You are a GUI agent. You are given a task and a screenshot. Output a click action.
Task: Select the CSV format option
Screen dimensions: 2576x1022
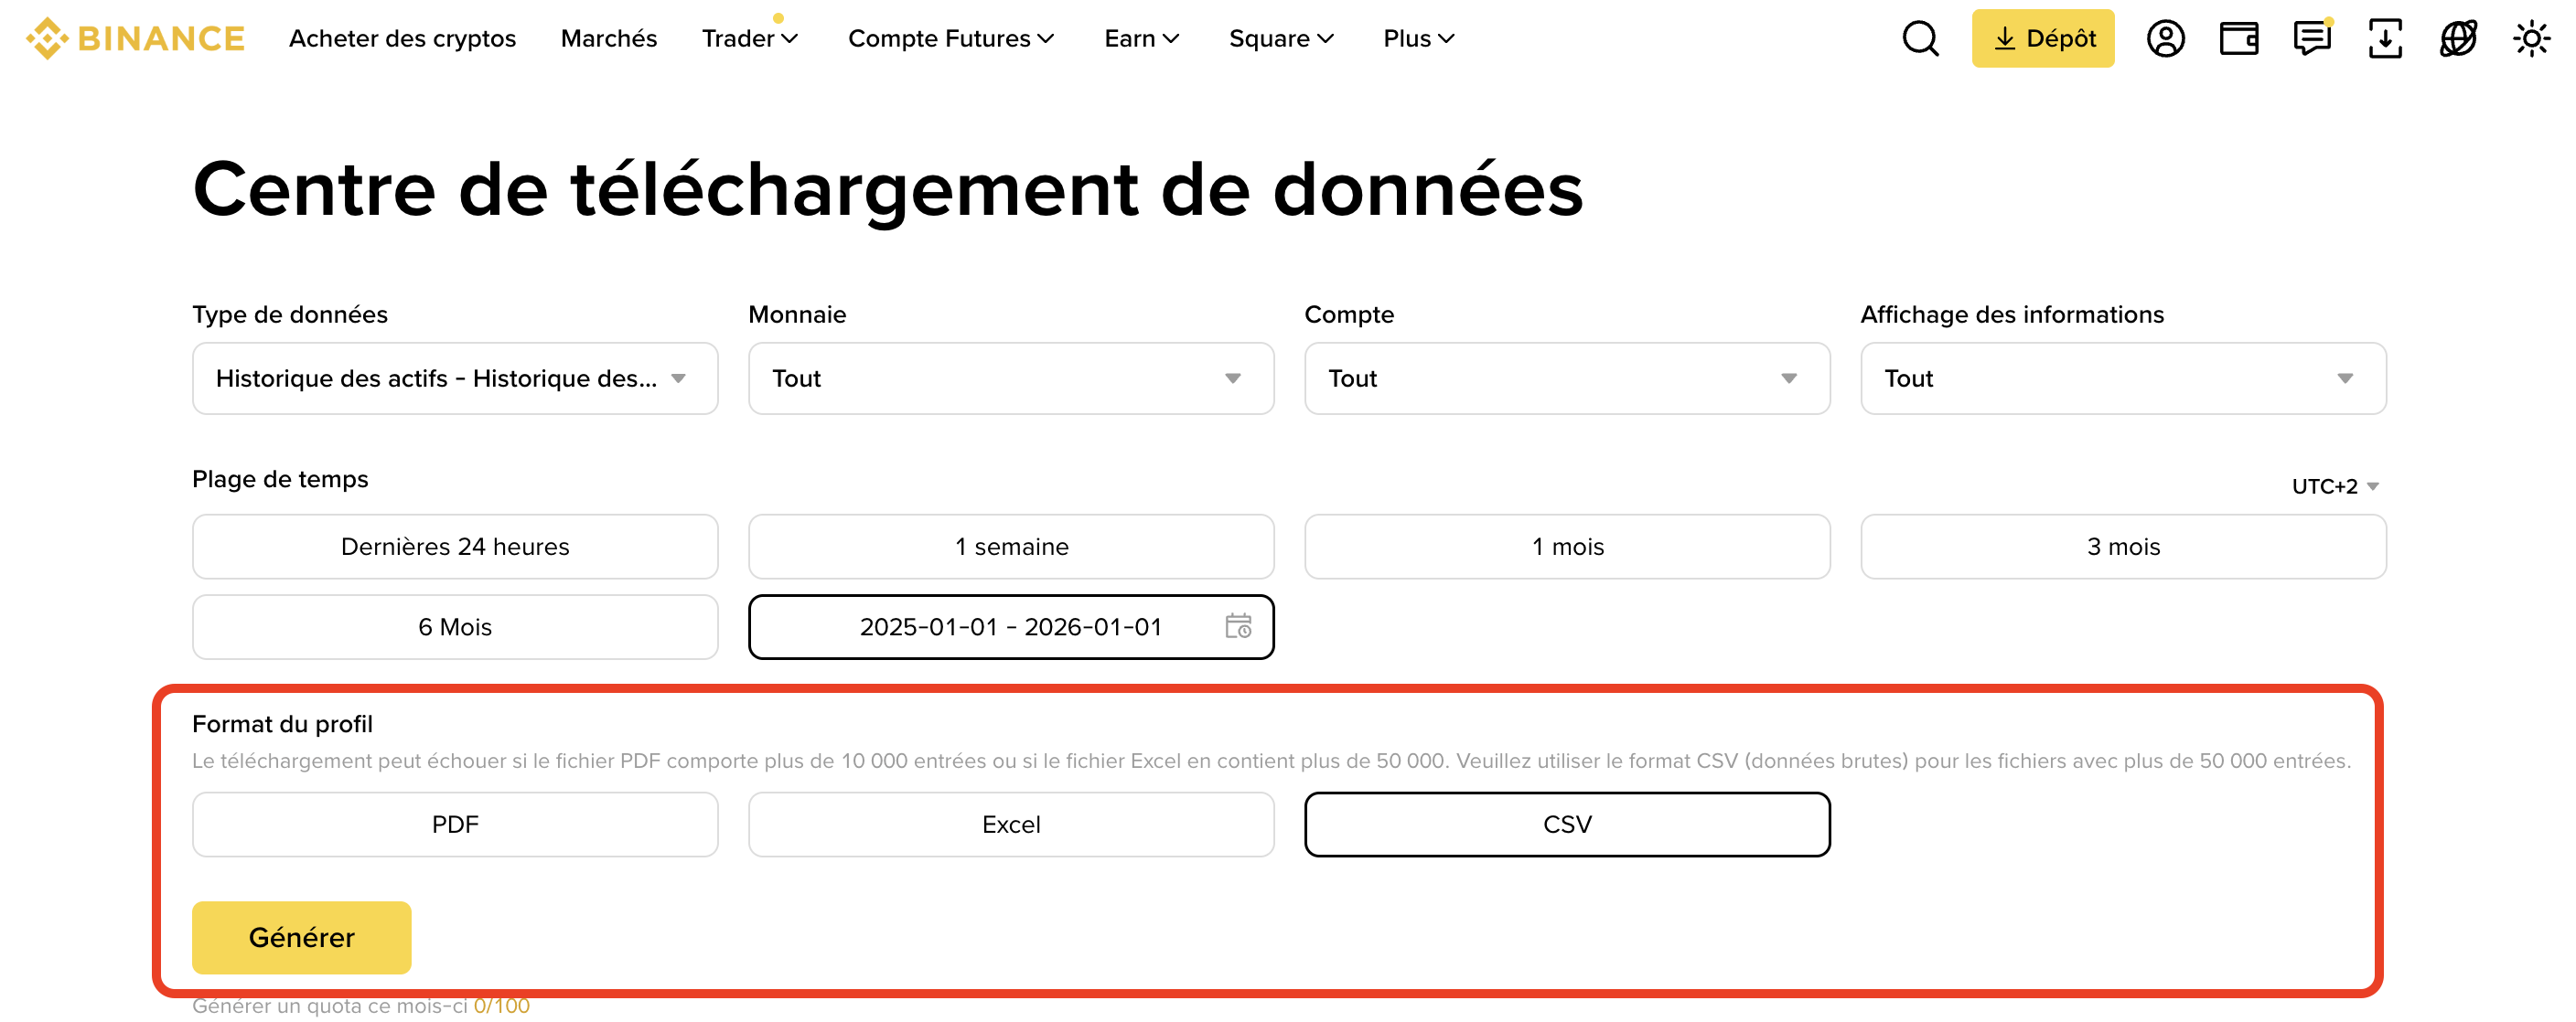(x=1567, y=825)
